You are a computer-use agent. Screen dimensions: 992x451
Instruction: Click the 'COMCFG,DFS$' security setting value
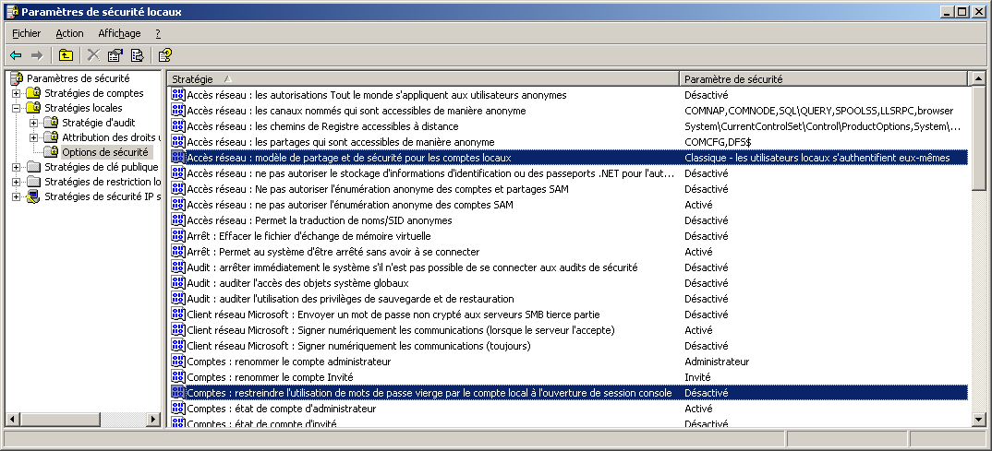tap(716, 142)
